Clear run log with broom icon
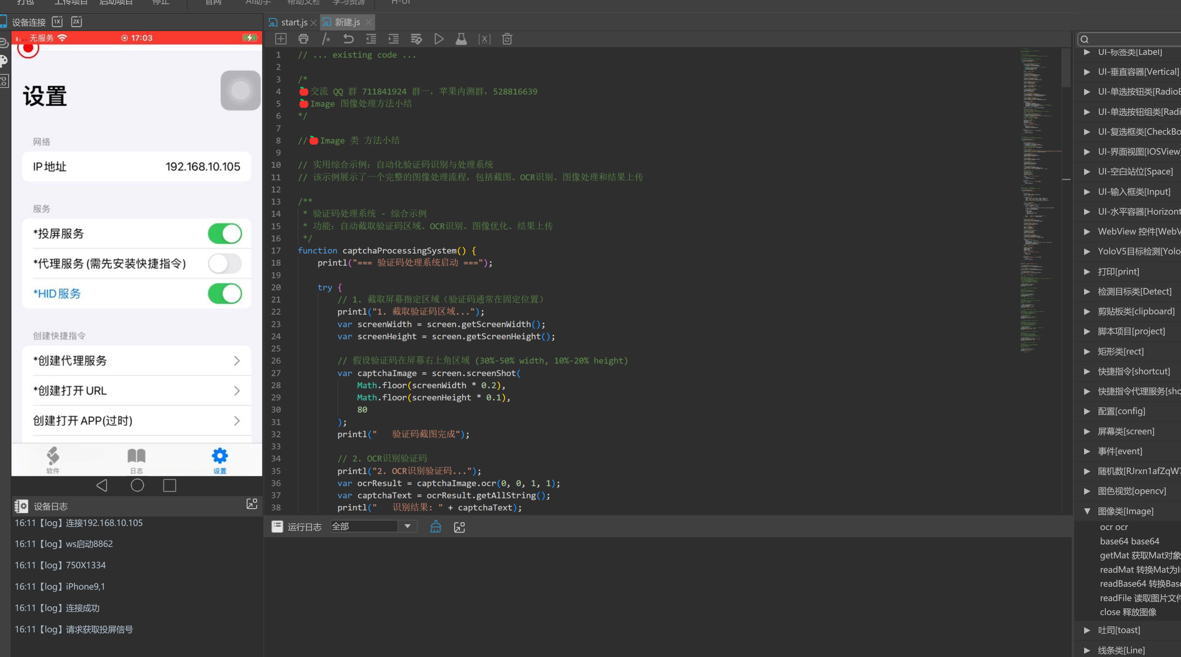1181x657 pixels. (x=435, y=527)
